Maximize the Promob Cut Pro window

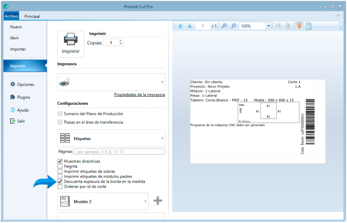pos(333,6)
